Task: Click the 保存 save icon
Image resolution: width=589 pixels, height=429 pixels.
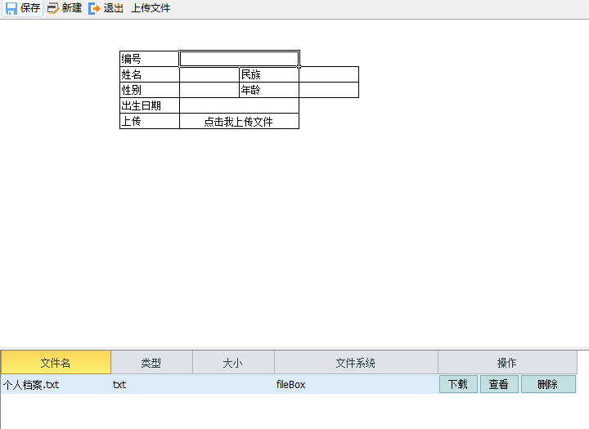Action: coord(11,8)
